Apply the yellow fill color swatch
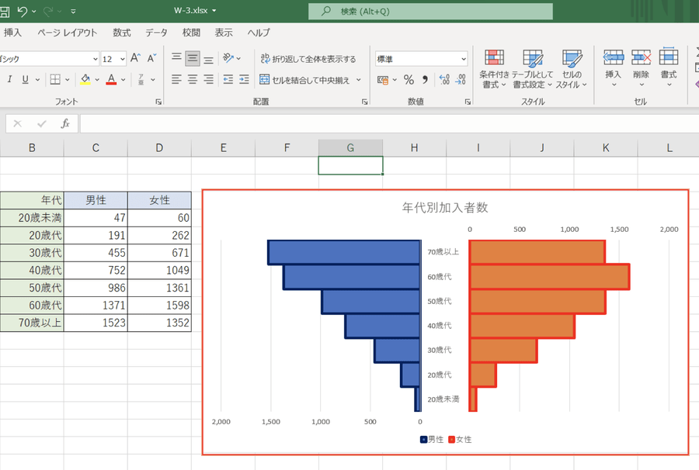This screenshot has height=470, width=699. [85, 79]
